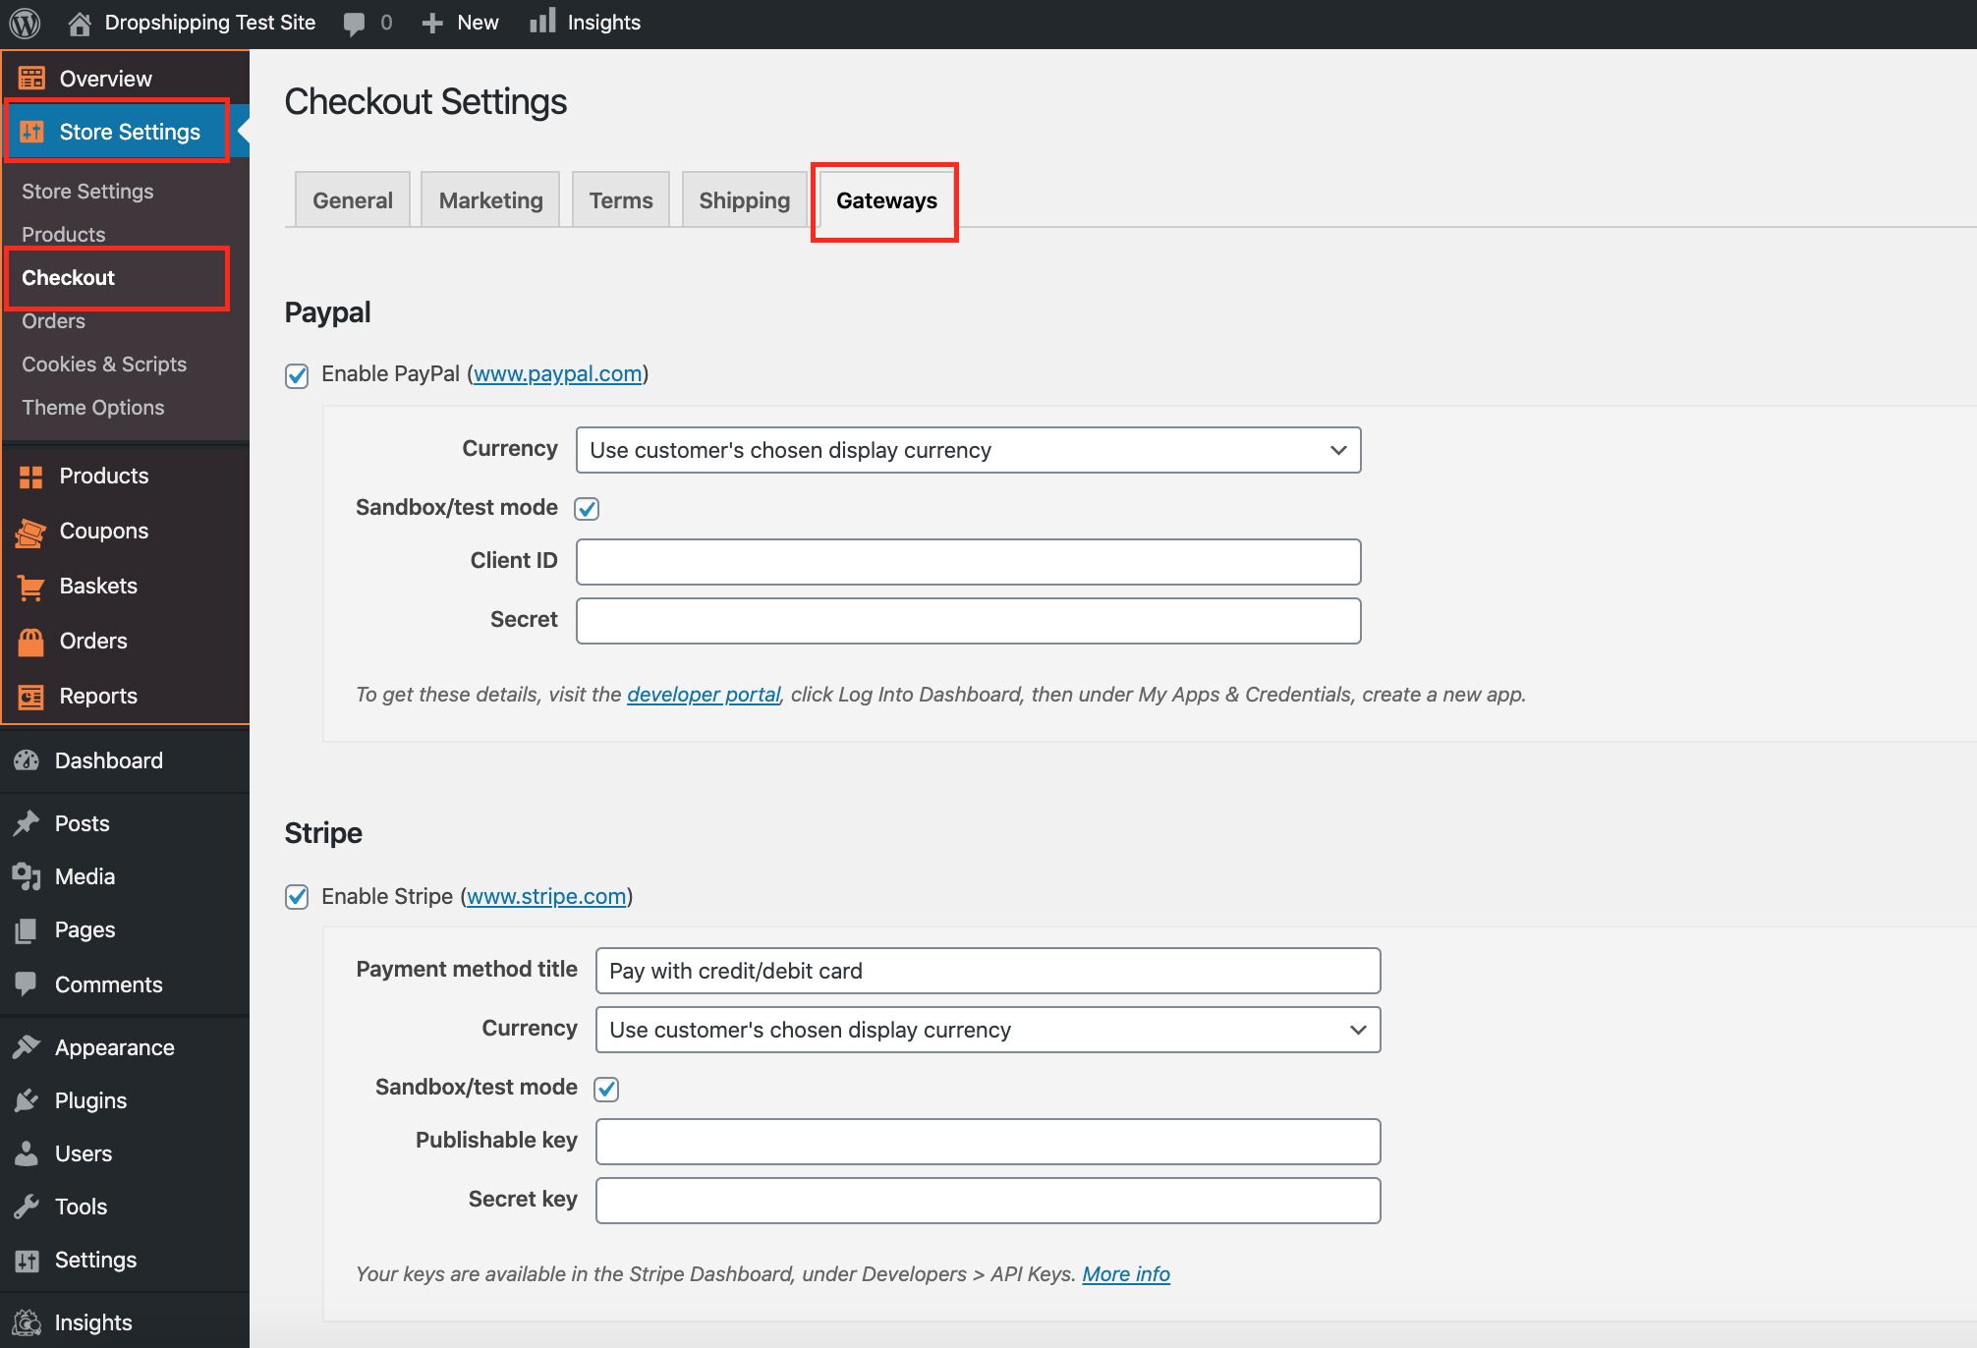Open the Marketing tab
Screen dimensions: 1977x1348
[x=490, y=200]
